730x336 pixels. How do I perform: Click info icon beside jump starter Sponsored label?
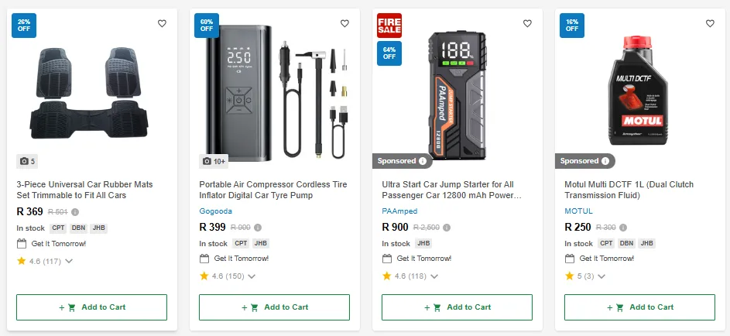pos(423,161)
